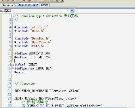135x108 pixels.
Task: Click line number 13 in the gutter
Action: pyautogui.click(x=9, y=61)
